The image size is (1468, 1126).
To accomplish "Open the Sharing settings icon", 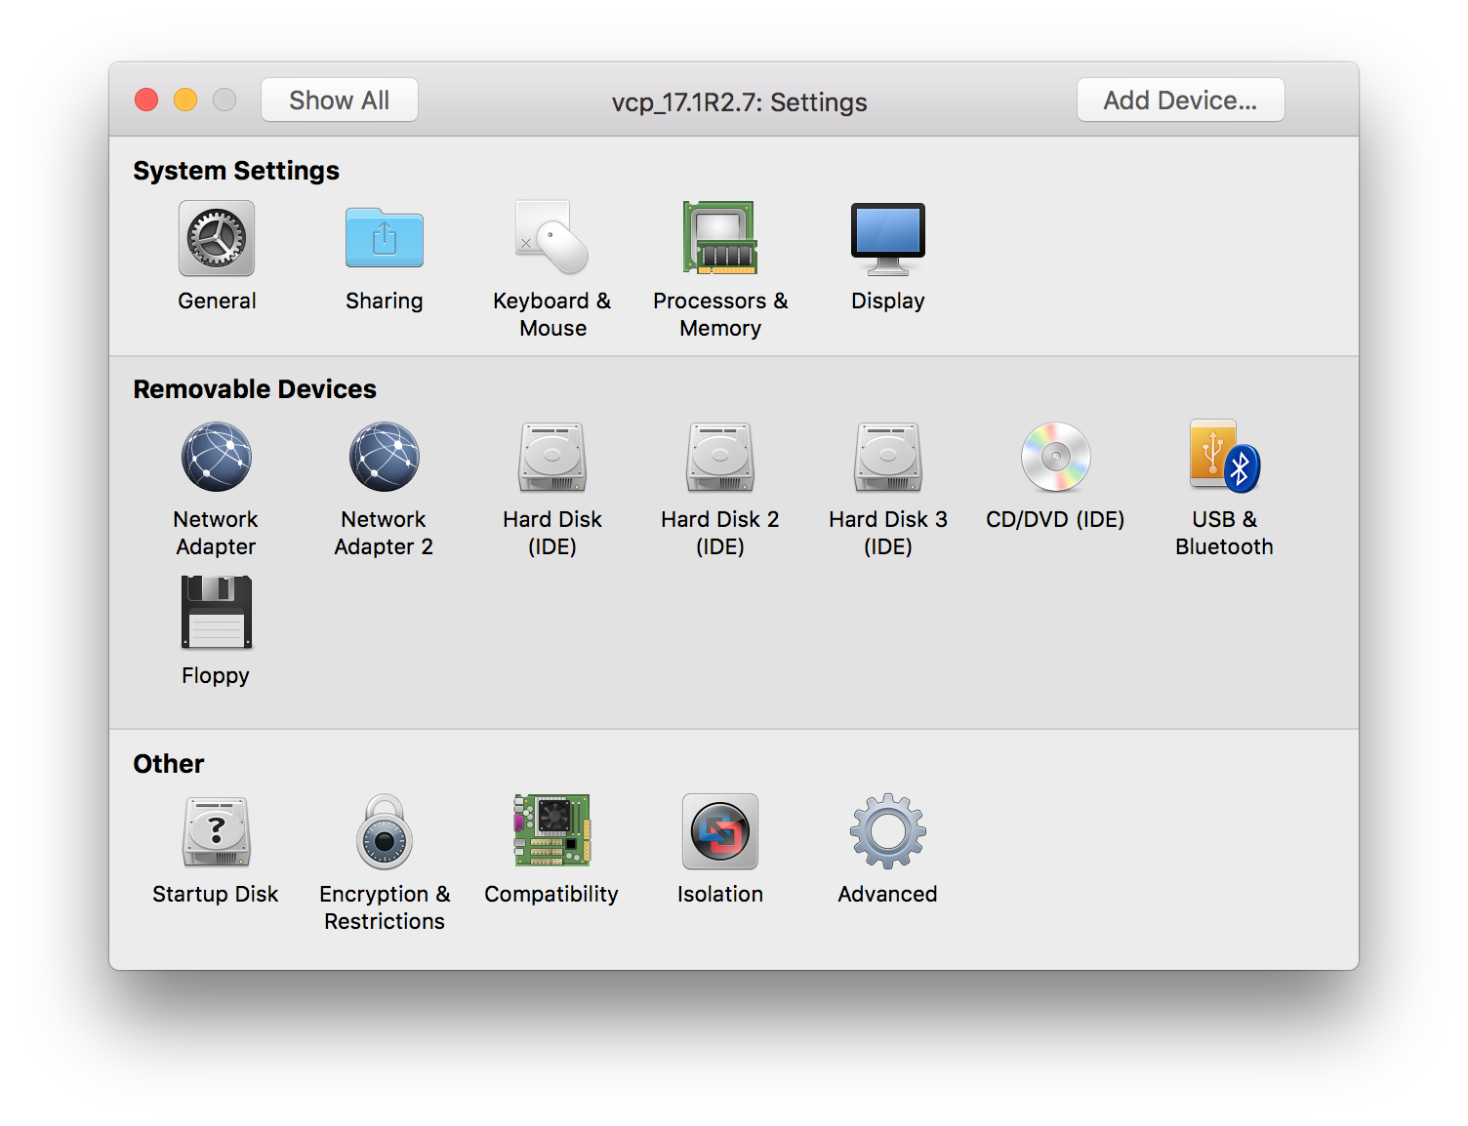I will tap(384, 238).
